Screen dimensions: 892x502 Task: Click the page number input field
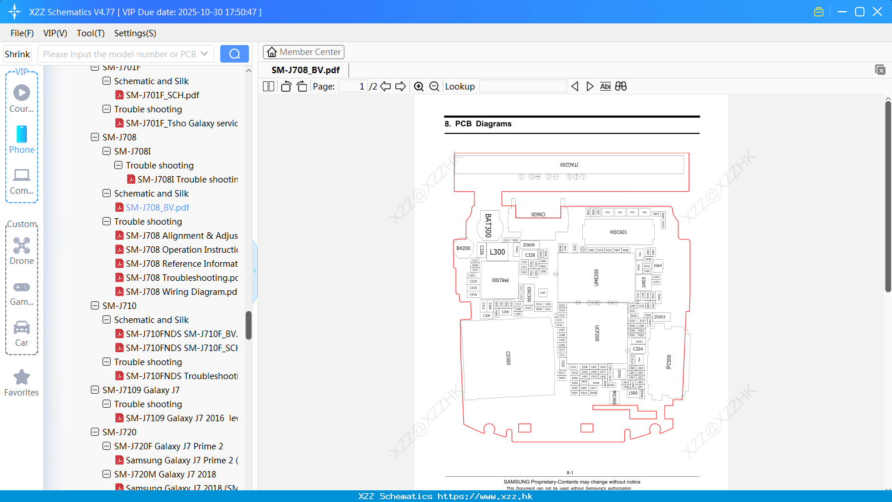(x=353, y=86)
